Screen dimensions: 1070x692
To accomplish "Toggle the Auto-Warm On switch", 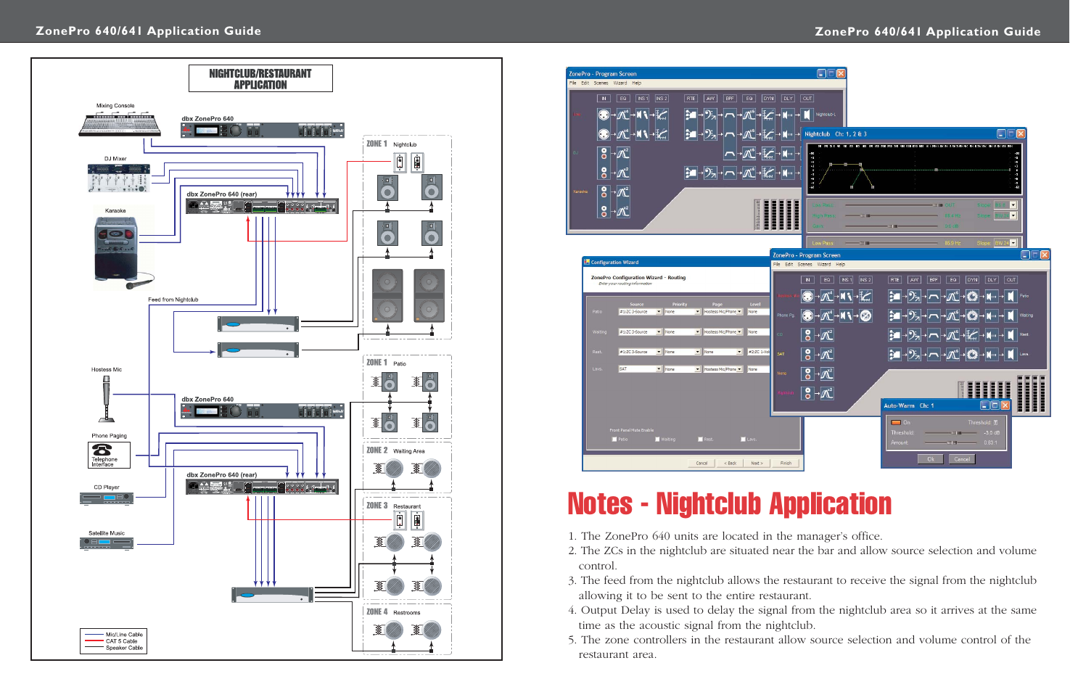I will coord(896,422).
